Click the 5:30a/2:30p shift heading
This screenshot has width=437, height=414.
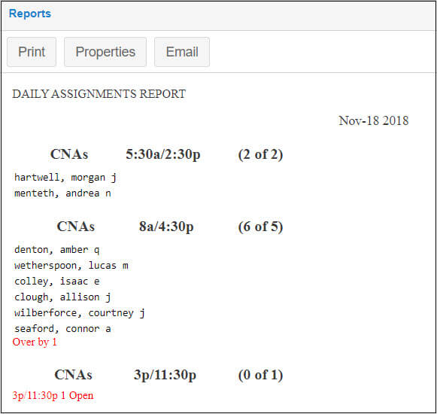point(163,154)
